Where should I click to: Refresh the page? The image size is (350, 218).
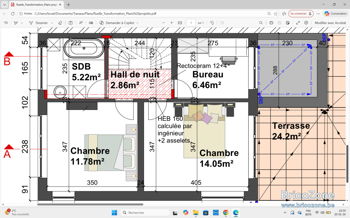point(13,13)
